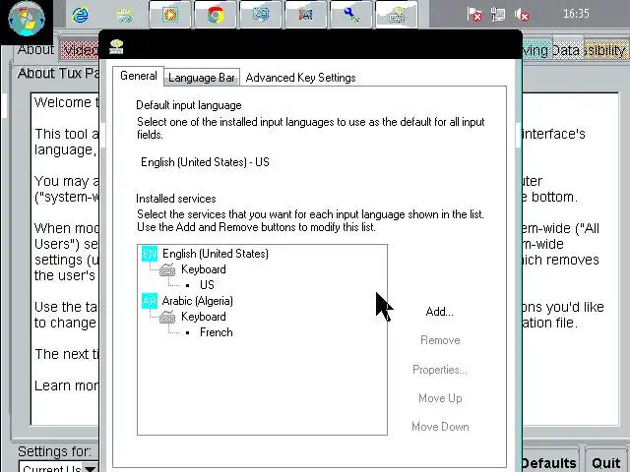This screenshot has height=472, width=630.
Task: Switch to the Language Bar tab
Action: 201,78
